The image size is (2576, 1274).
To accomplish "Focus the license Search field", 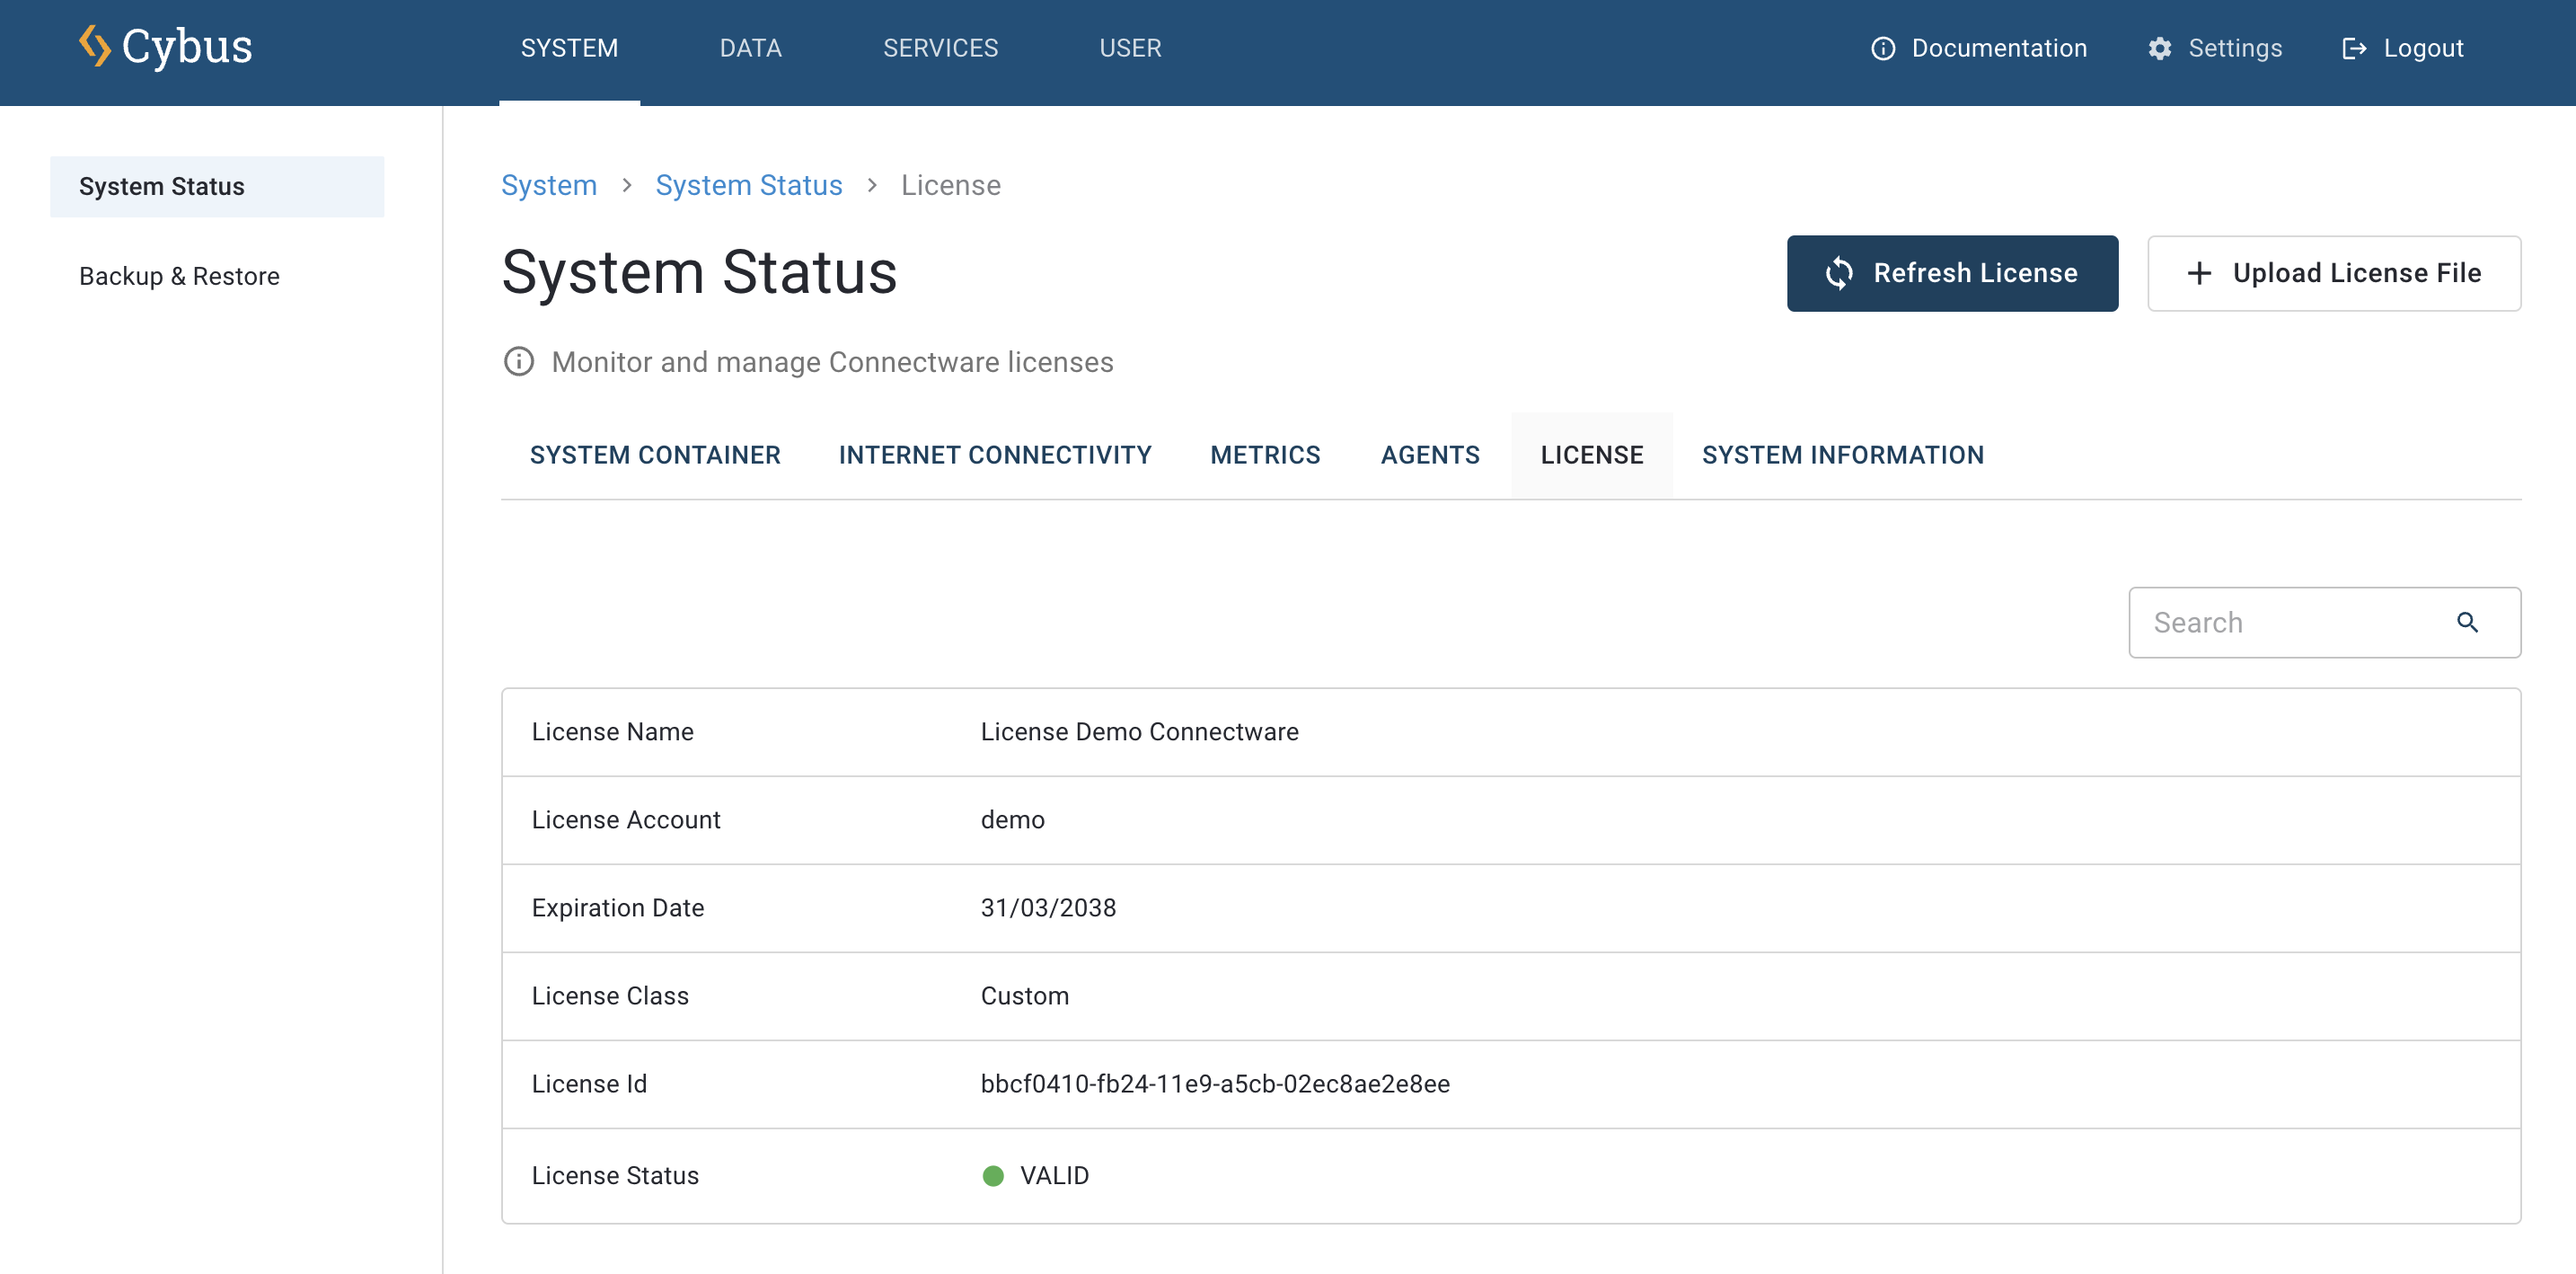I will point(2290,622).
